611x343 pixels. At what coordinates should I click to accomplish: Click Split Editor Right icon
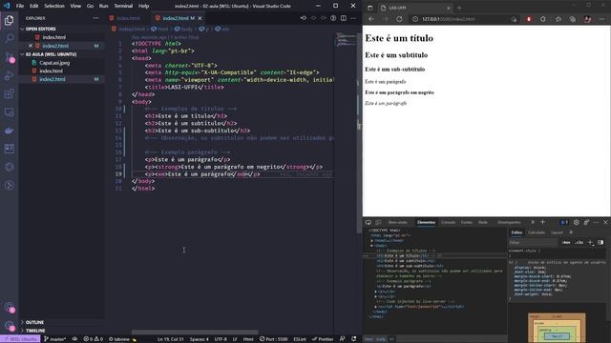tap(344, 18)
